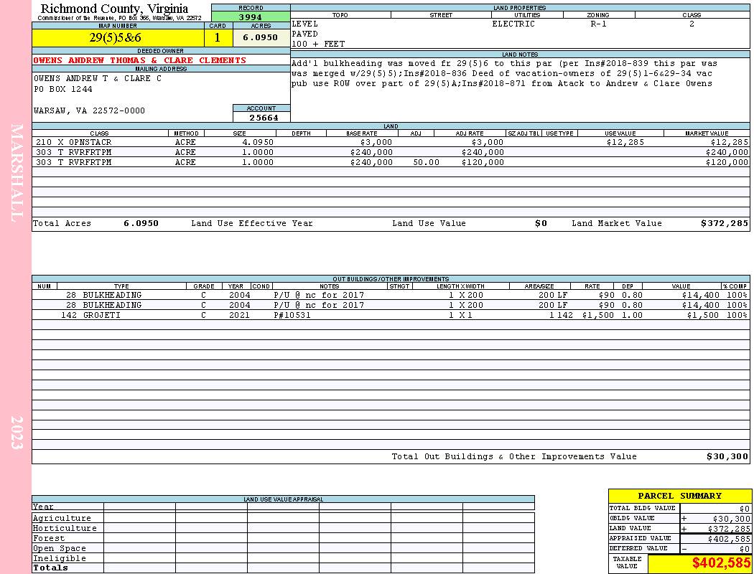Image resolution: width=754 pixels, height=574 pixels.
Task: Select the utilities value ELECTRIC
Action: click(513, 24)
